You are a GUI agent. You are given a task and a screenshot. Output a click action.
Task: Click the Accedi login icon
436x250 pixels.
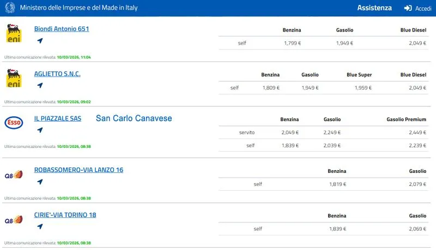(x=408, y=8)
